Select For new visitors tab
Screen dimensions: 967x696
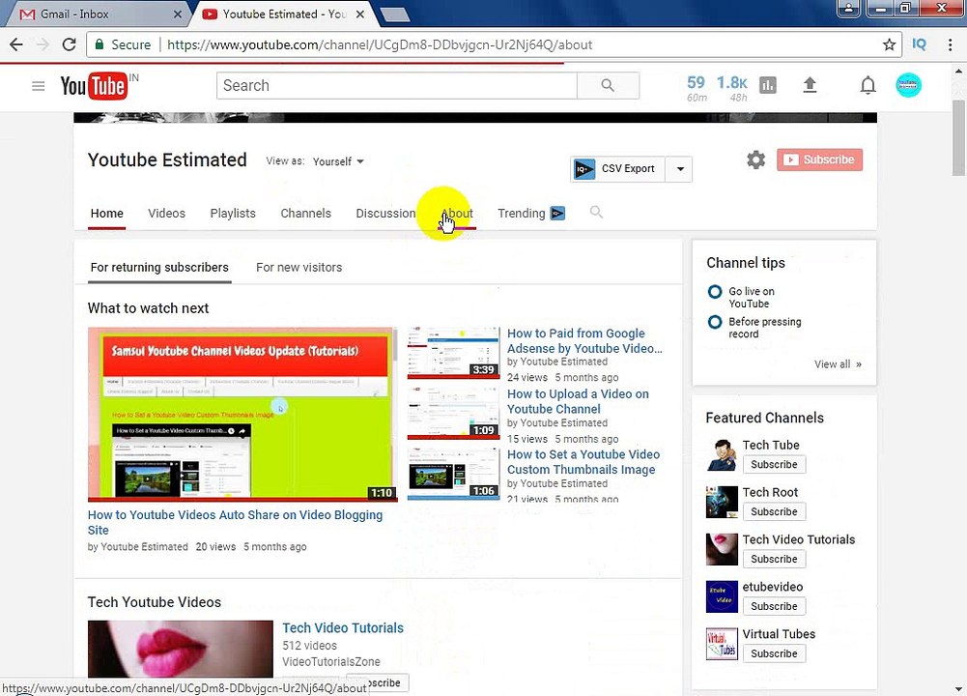point(299,268)
